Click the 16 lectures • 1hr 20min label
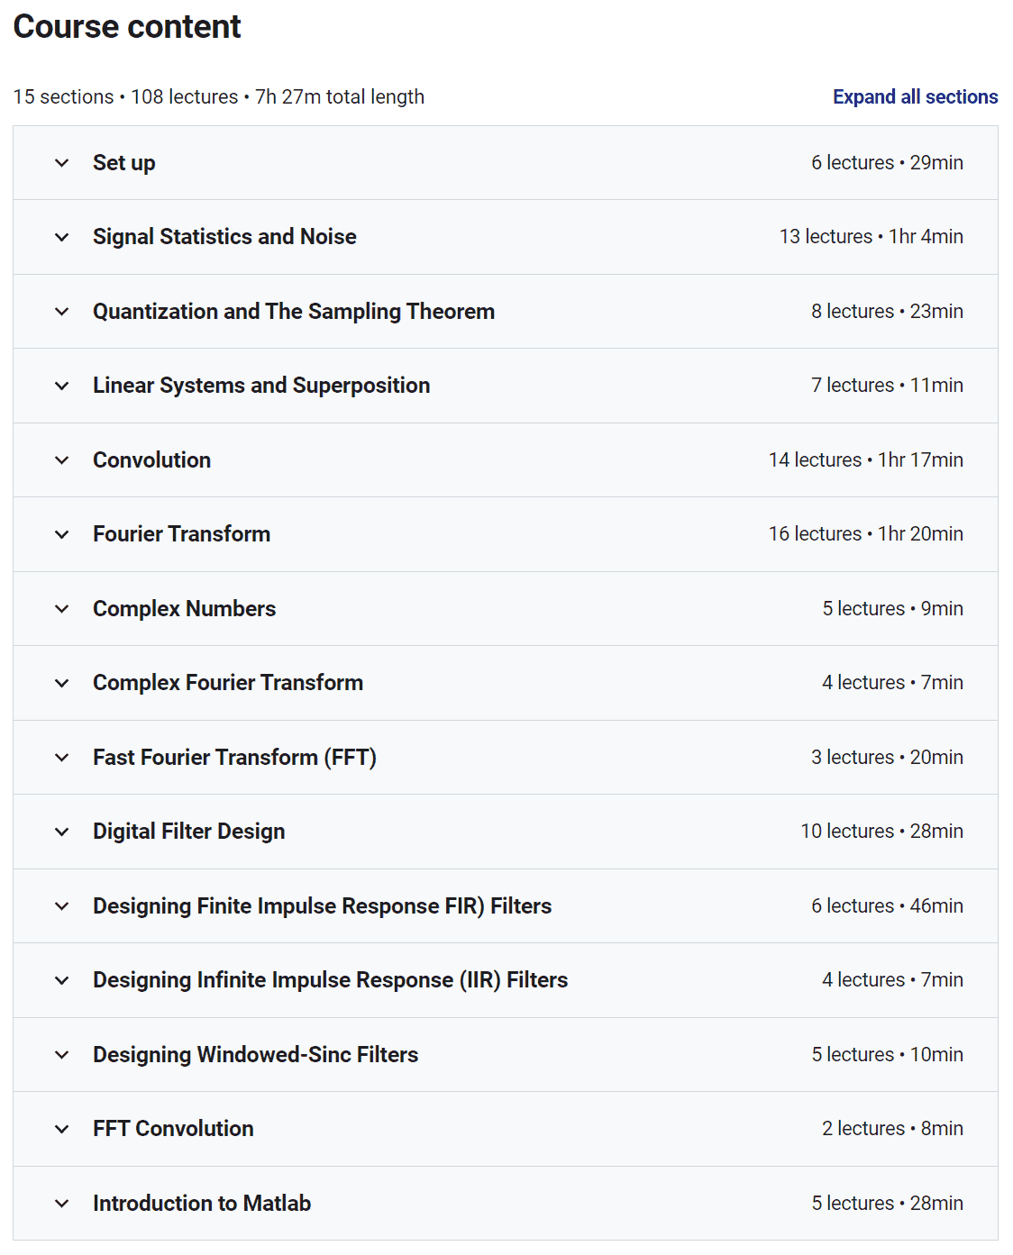 [865, 534]
